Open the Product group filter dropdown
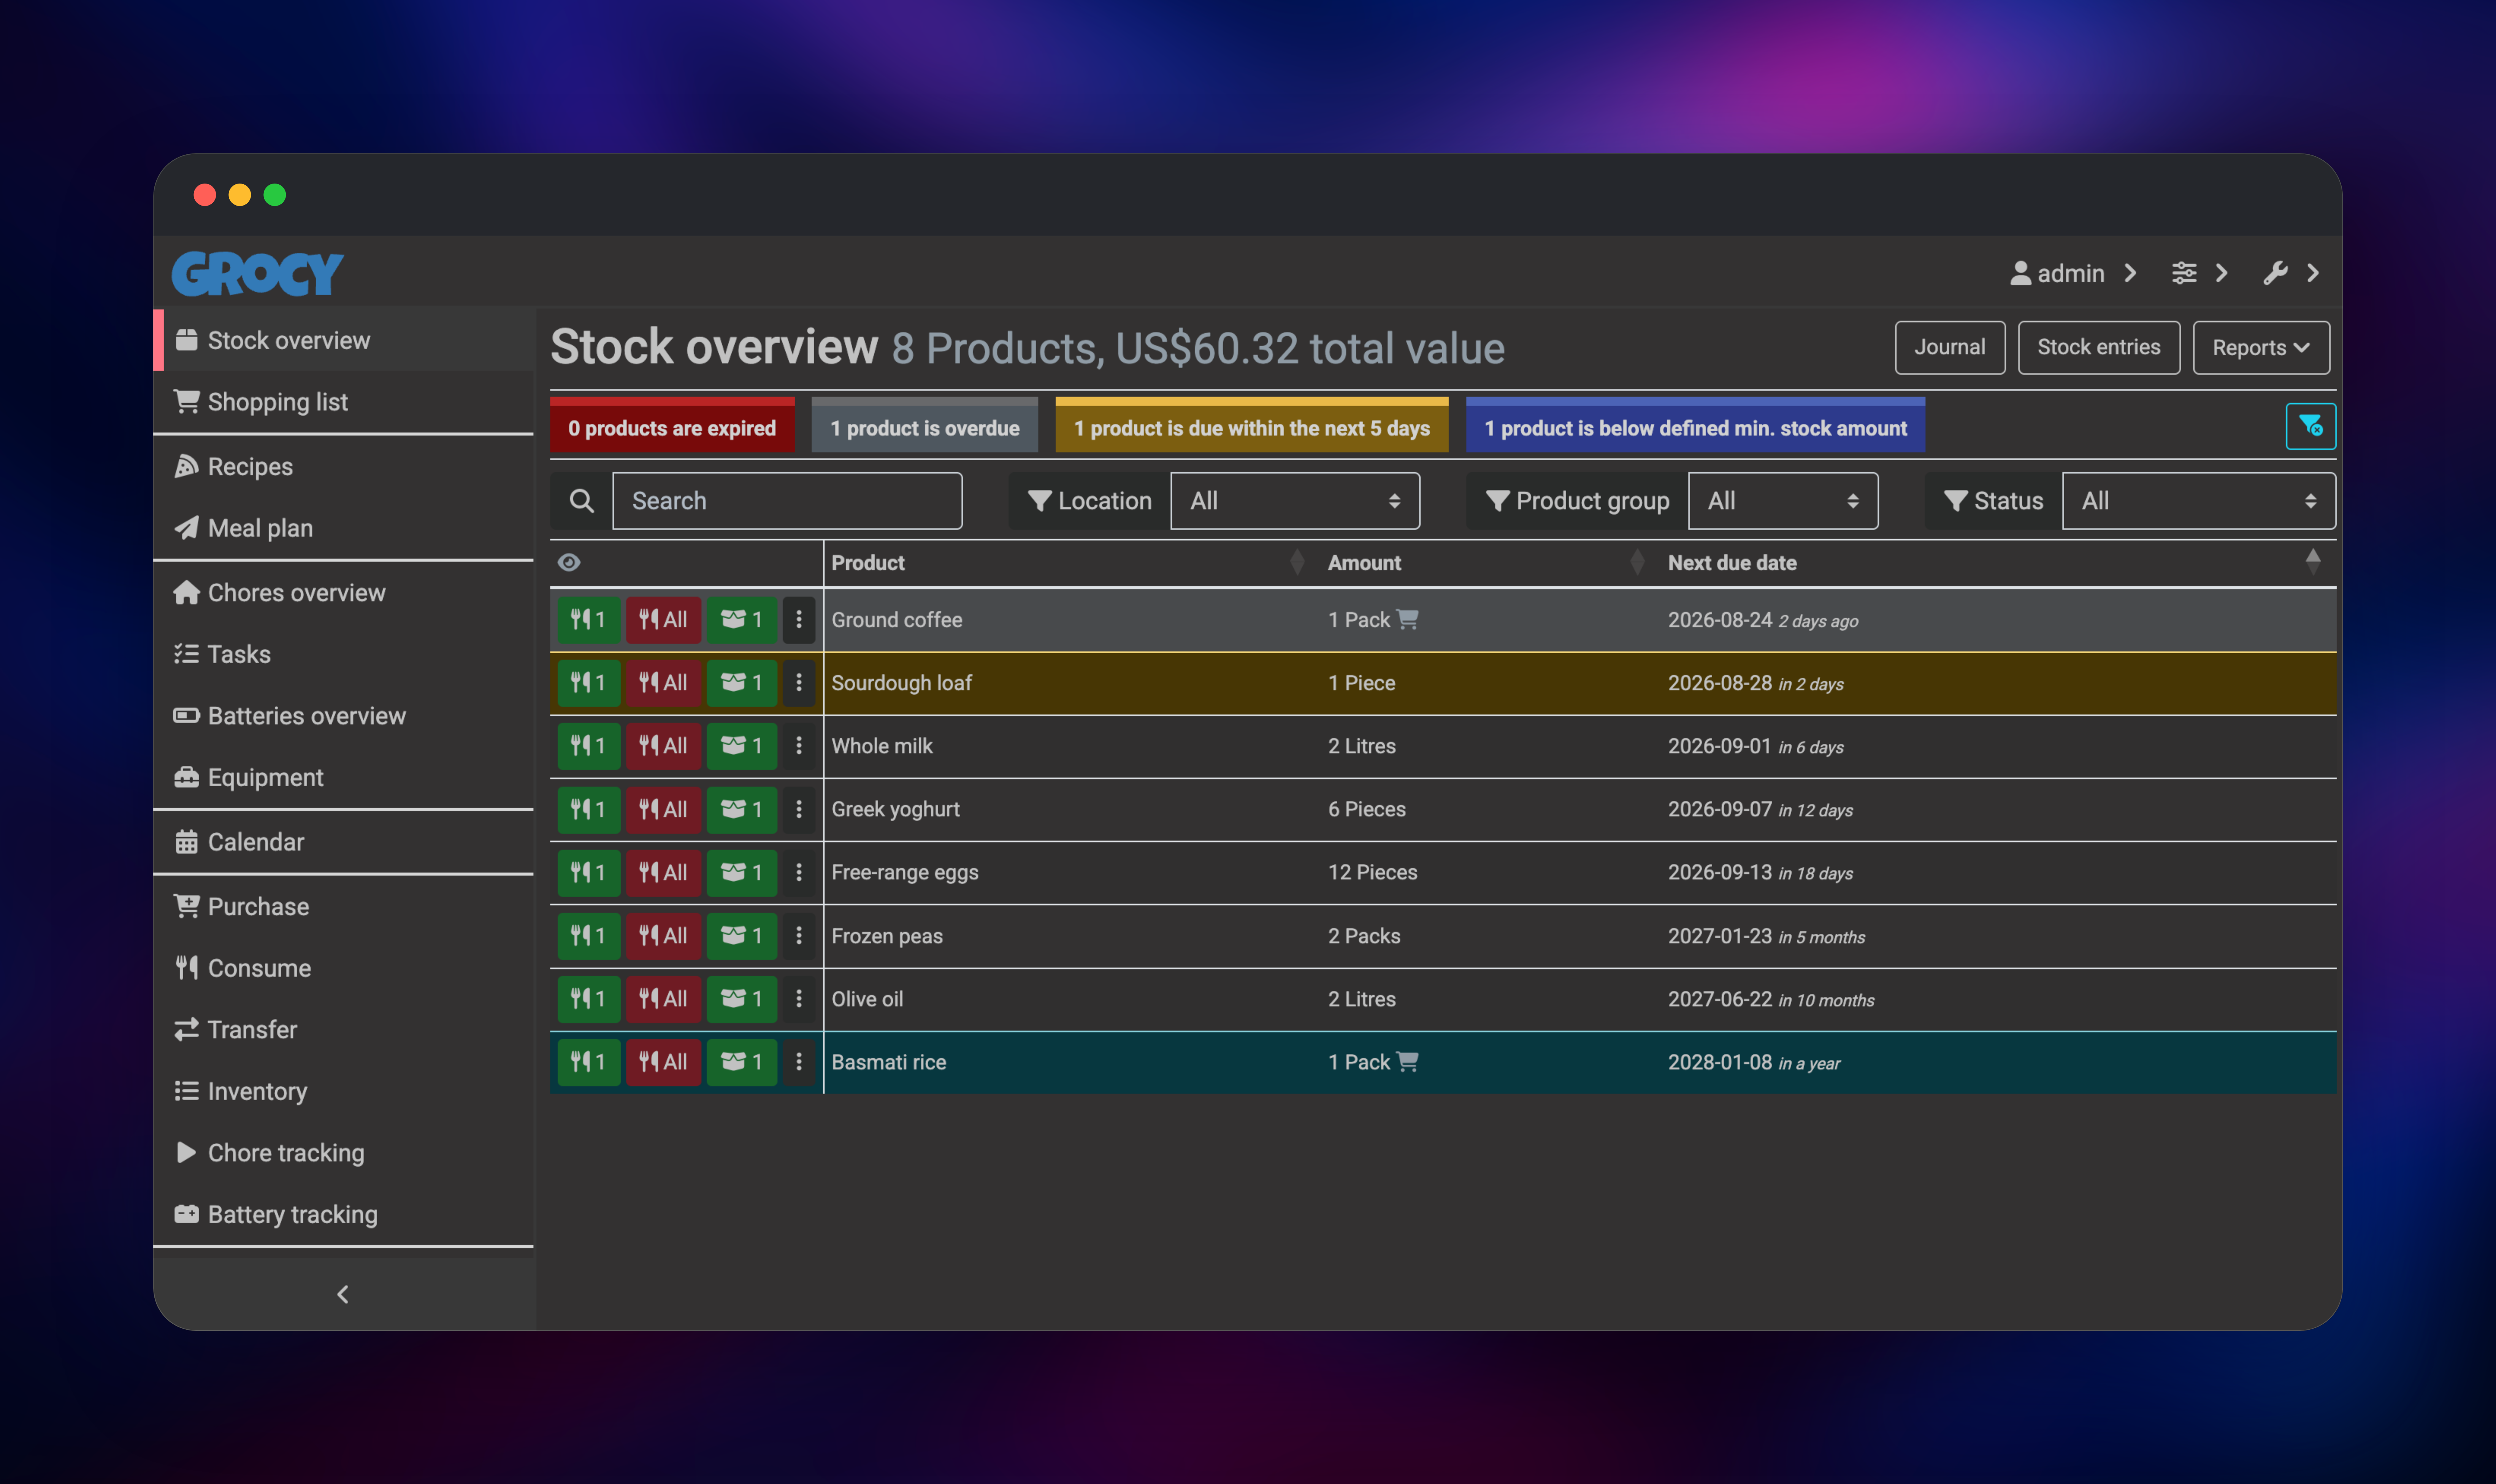The image size is (2496, 1484). click(x=1783, y=501)
